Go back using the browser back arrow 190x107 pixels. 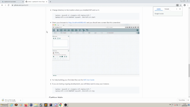2,5
